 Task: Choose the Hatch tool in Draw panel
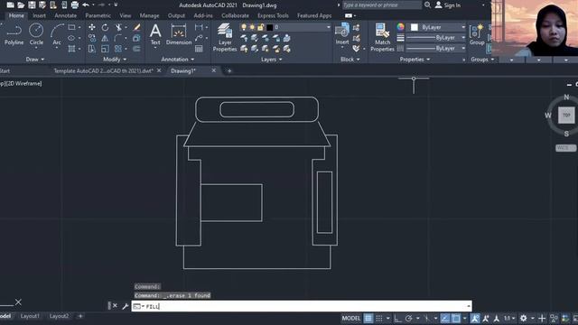(71, 49)
